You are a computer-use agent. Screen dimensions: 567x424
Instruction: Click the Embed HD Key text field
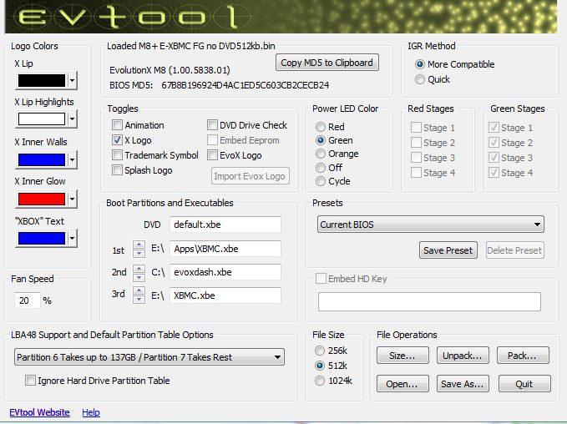(x=429, y=302)
